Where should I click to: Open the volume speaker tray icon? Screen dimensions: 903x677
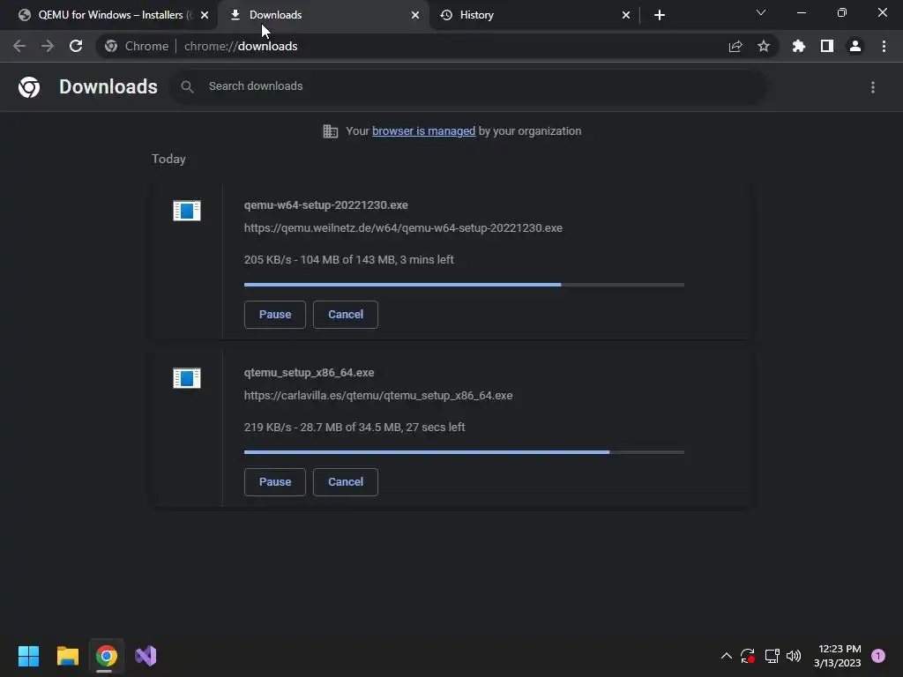794,656
